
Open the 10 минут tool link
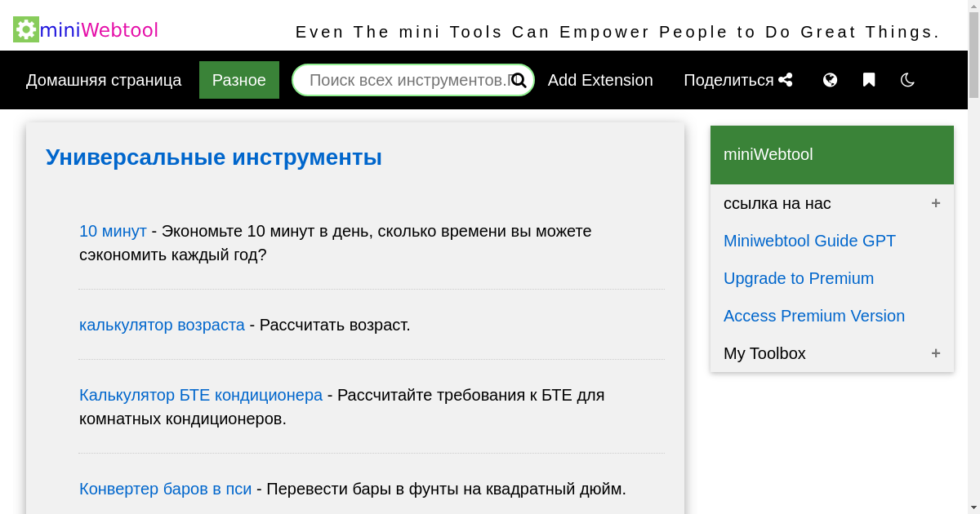coord(113,231)
